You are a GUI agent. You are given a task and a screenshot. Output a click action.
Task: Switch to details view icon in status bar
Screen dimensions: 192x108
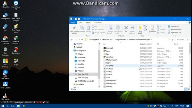coord(186,89)
